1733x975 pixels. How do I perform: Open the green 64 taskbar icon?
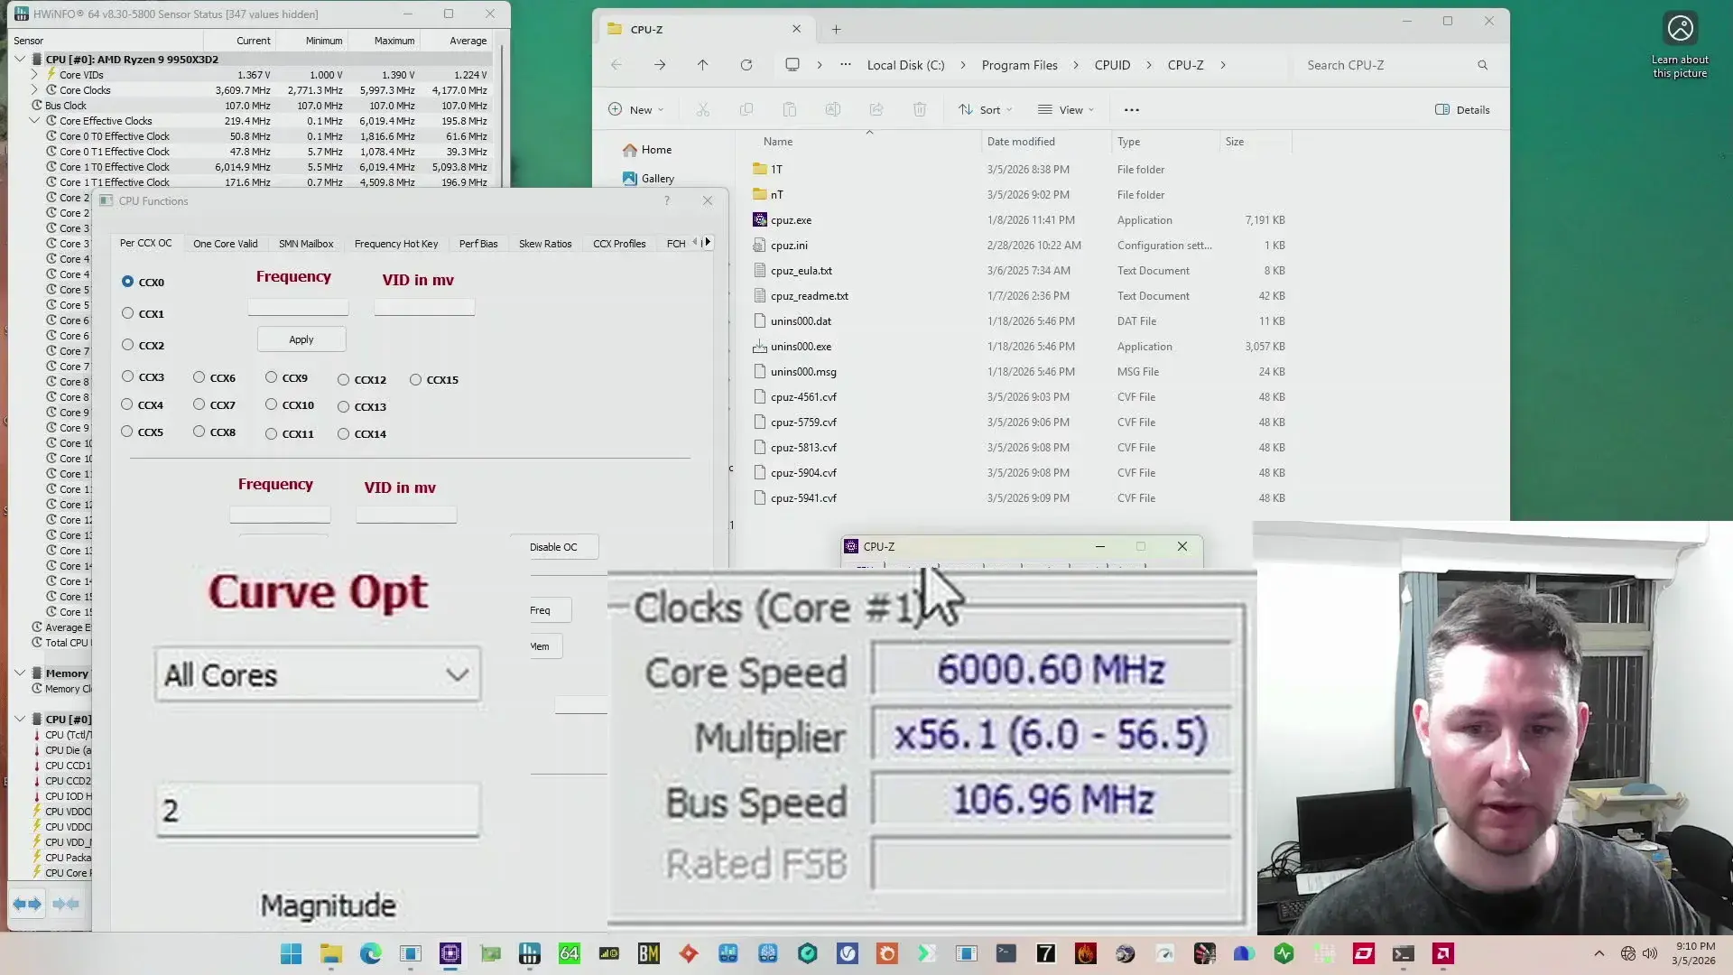click(x=570, y=953)
